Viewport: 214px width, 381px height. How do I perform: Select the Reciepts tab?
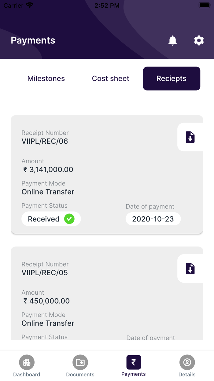pyautogui.click(x=172, y=78)
